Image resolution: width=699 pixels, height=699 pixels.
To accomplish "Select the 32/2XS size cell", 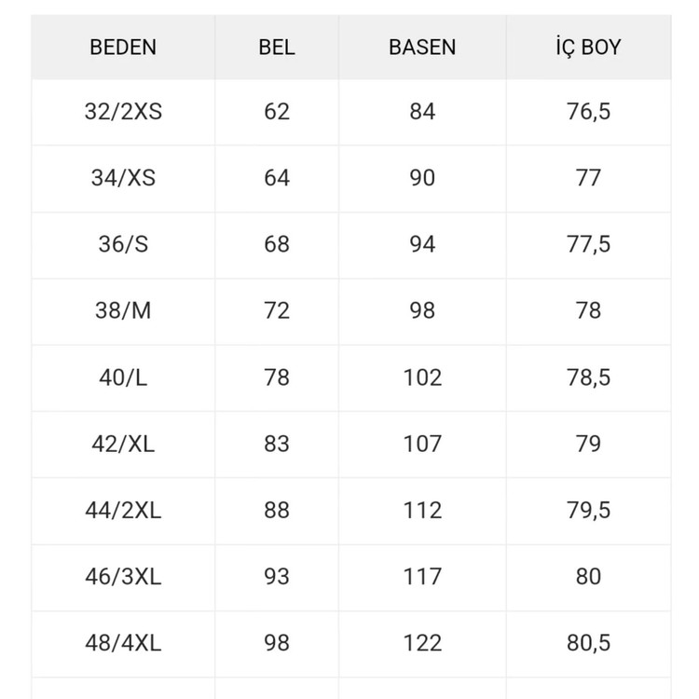I will click(x=123, y=112).
